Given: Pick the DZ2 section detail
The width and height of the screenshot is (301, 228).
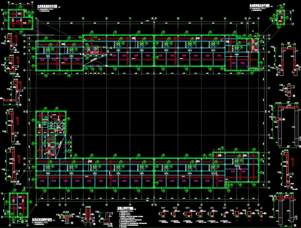Looking at the screenshot, I should pyautogui.click(x=212, y=213).
